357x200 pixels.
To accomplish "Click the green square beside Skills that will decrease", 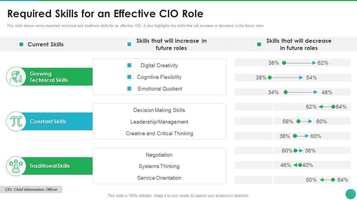I will 259,44.
